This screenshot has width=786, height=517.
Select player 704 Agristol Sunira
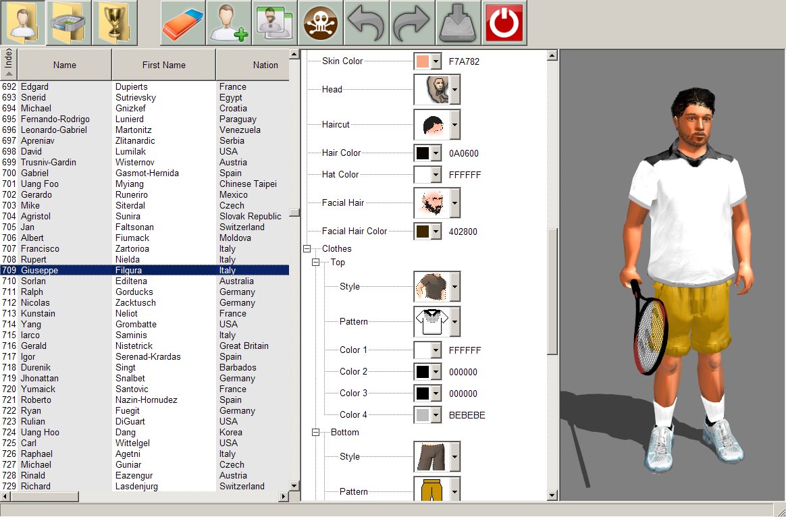point(145,217)
